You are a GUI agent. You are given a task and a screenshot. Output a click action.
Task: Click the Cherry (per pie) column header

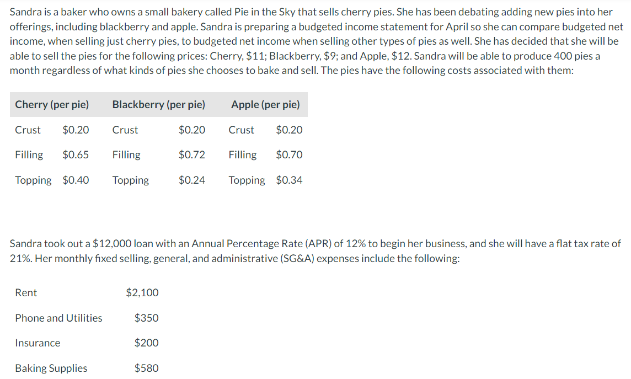click(x=52, y=104)
